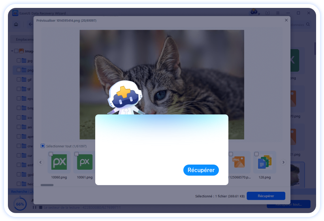Image resolution: width=324 pixels, height=221 pixels.
Task: Check the heic folder checkbox
Action: (19, 184)
